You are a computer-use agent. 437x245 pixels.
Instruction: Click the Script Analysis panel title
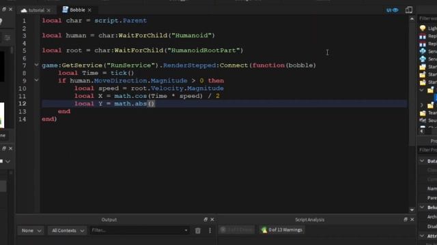click(309, 219)
